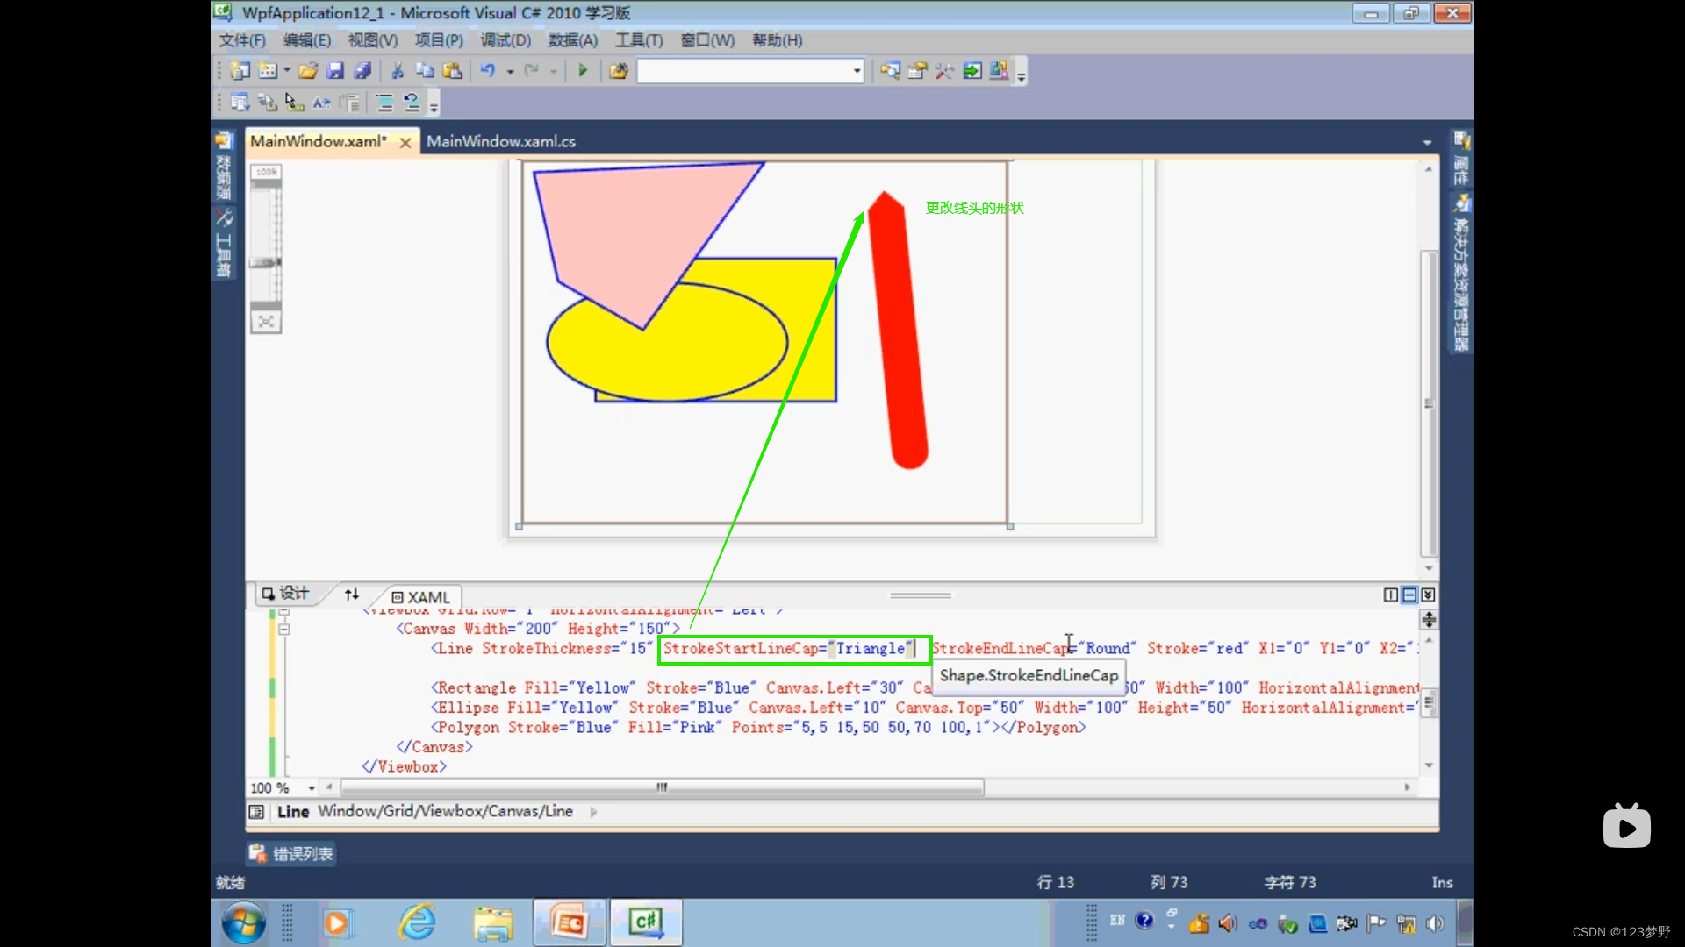Expand the breadcrumb arrow after Canvas/Line

click(x=594, y=812)
